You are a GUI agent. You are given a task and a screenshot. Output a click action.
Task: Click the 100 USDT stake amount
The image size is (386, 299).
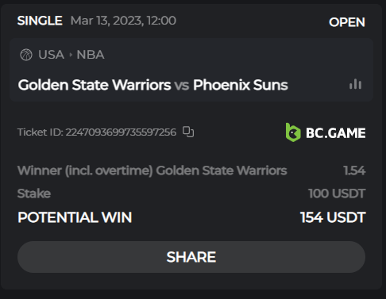pos(337,194)
